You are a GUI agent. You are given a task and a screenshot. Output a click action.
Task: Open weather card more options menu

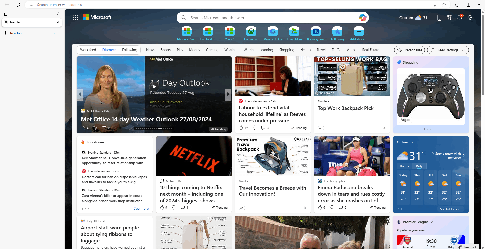(461, 142)
